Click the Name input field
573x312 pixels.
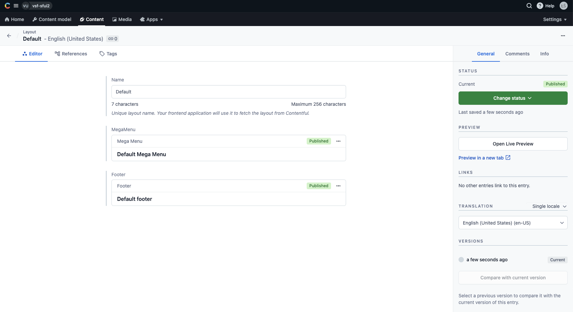(x=229, y=92)
